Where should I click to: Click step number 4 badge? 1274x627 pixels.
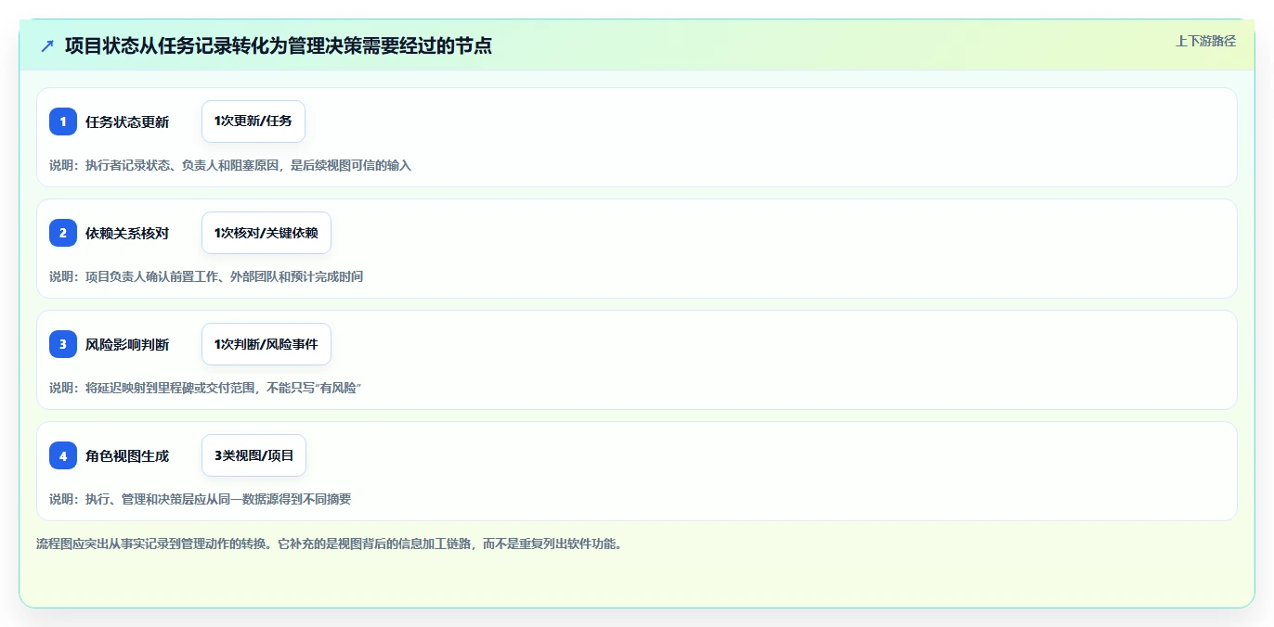pos(63,455)
